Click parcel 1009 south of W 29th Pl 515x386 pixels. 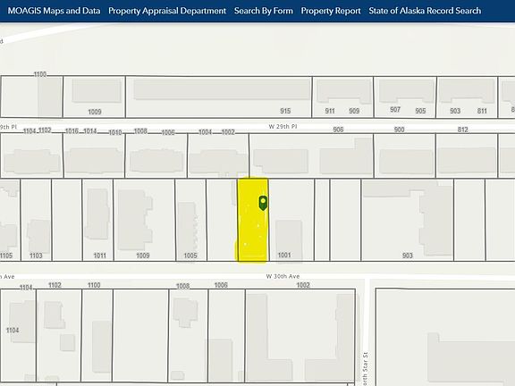pyautogui.click(x=144, y=220)
